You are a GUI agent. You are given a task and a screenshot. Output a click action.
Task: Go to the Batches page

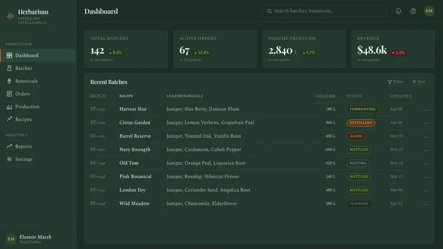point(38,68)
